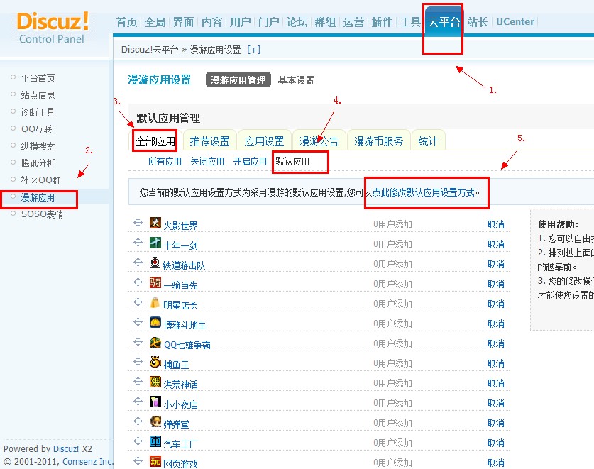Viewport: 594px width, 469px height.
Task: Select the 默认应用 sub-filter
Action: [292, 161]
